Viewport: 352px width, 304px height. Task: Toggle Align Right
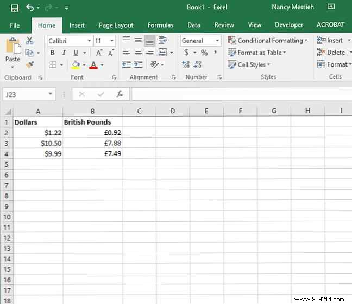(x=150, y=53)
